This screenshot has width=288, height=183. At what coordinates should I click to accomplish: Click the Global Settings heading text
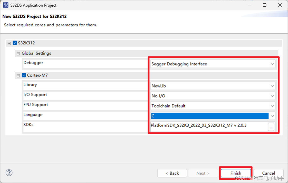click(36, 53)
